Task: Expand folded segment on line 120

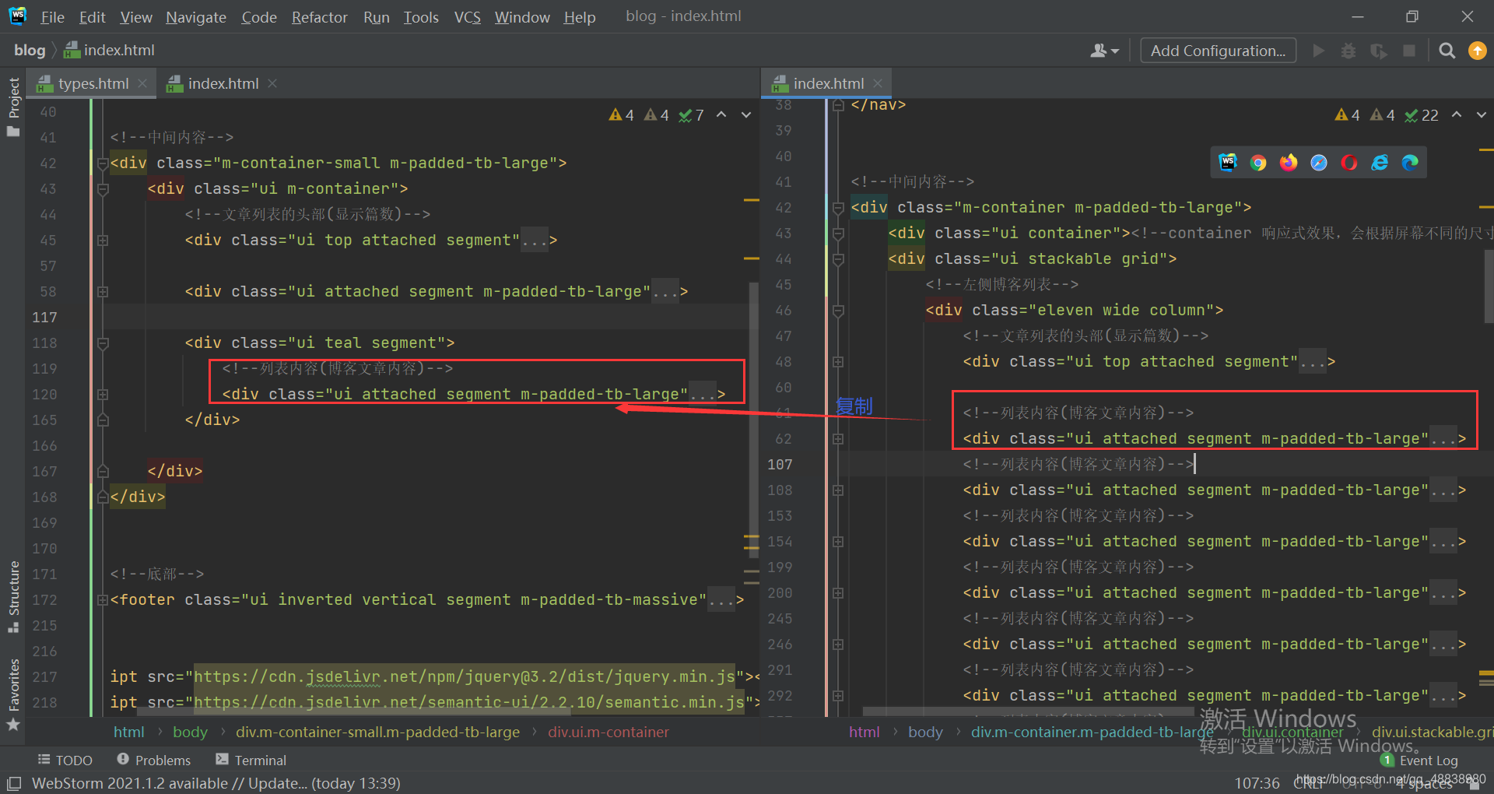Action: (x=103, y=395)
